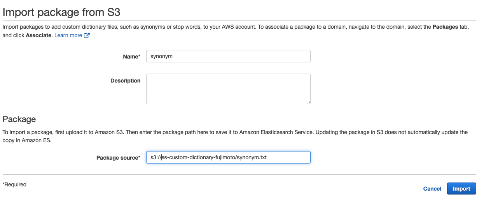The image size is (484, 210).
Task: Open the Learn more link
Action: (68, 35)
